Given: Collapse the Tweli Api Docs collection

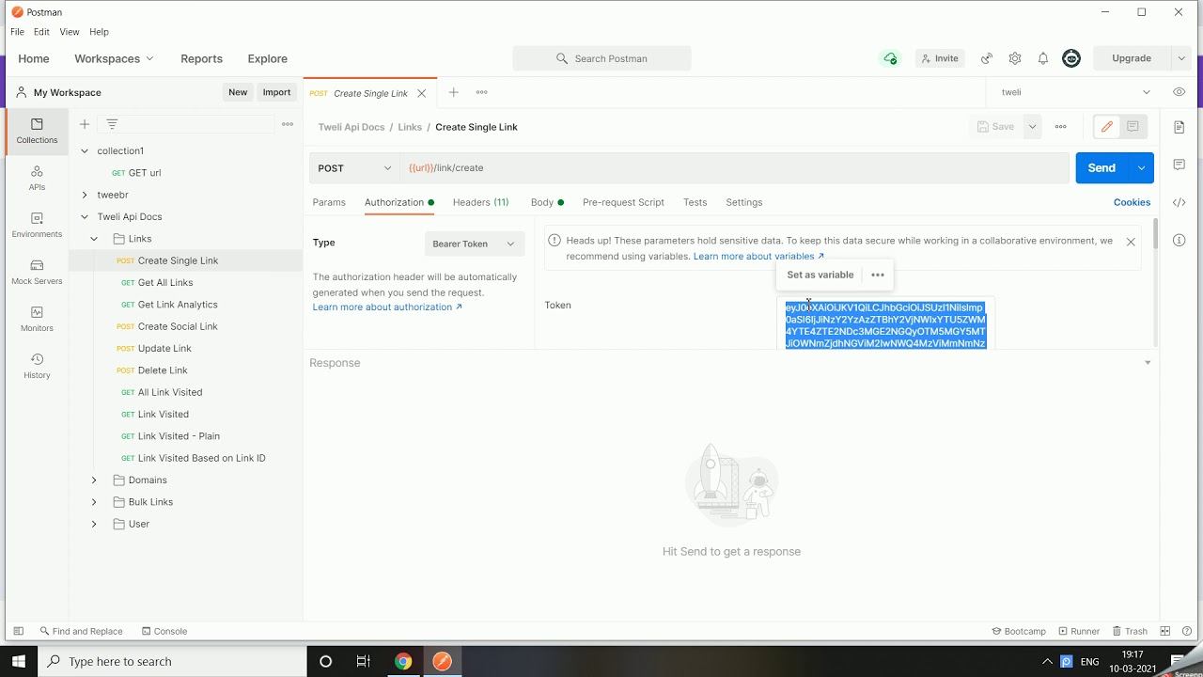Looking at the screenshot, I should (85, 216).
